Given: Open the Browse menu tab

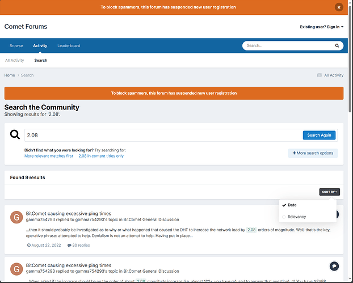Looking at the screenshot, I should (16, 45).
